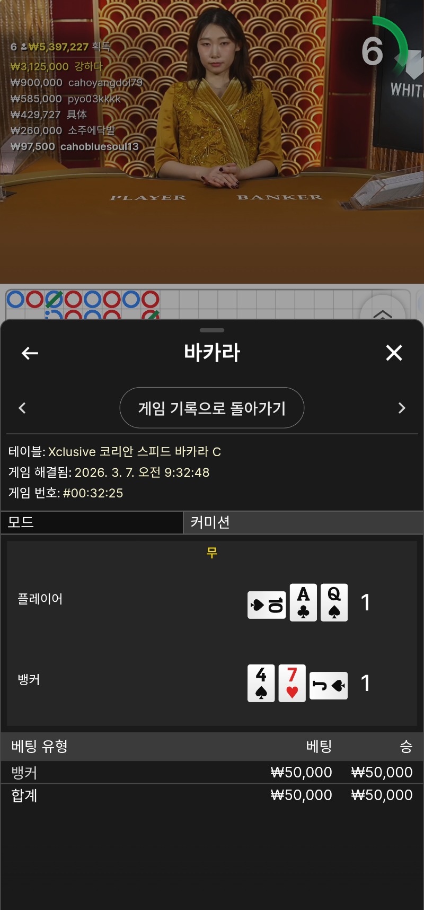The height and width of the screenshot is (910, 424).
Task: Open the 모드 column header
Action: [x=92, y=522]
